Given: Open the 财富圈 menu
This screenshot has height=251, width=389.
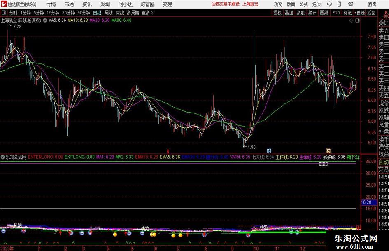Looking at the screenshot, I should click(147, 4).
